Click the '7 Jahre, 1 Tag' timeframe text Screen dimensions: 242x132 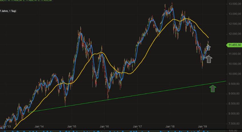8,11
